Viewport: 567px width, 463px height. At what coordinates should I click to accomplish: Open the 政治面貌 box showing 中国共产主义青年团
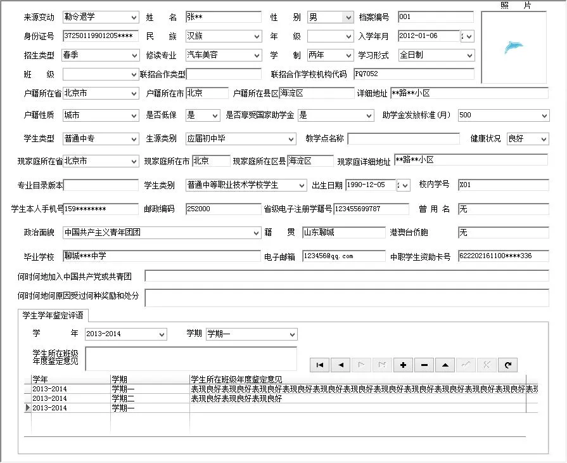[256, 233]
